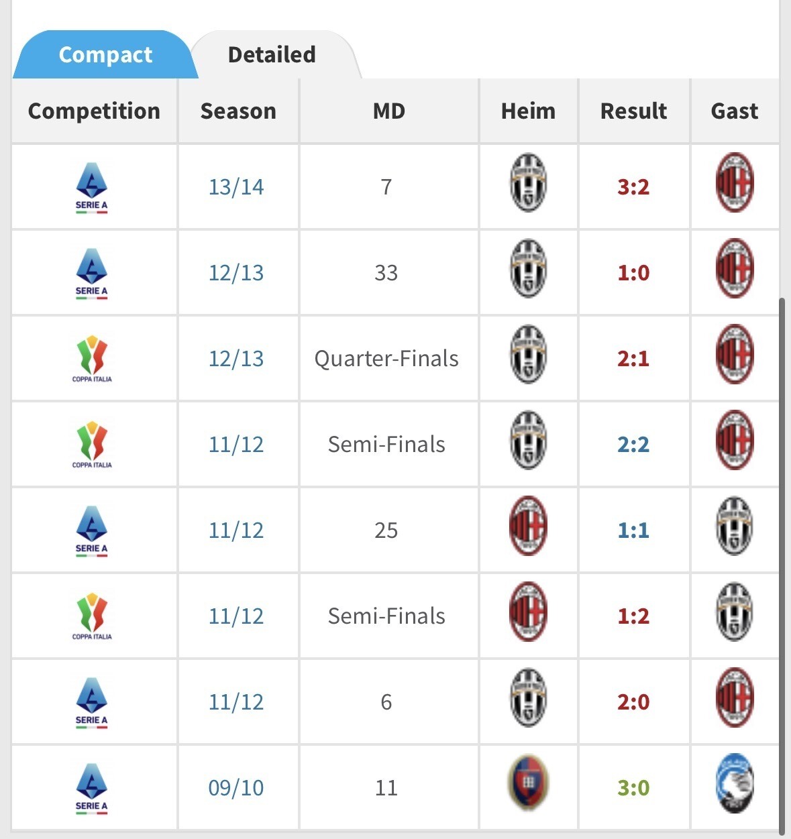Open the 1:1 result of matchday 25
The image size is (791, 839).
click(633, 530)
